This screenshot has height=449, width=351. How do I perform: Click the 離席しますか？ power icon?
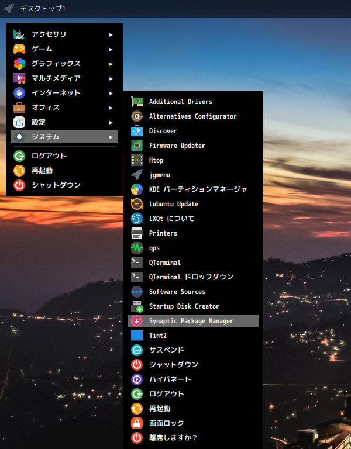[x=137, y=438]
